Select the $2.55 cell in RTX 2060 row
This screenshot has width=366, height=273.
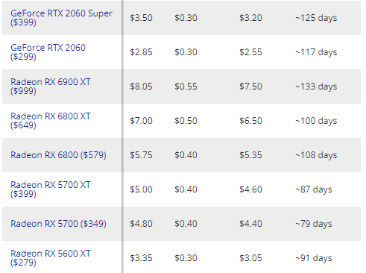tap(250, 52)
